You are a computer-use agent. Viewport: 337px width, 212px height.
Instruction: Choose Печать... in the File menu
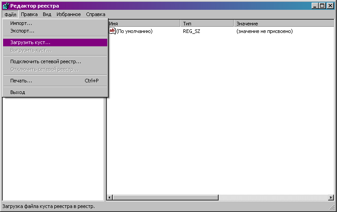click(21, 81)
